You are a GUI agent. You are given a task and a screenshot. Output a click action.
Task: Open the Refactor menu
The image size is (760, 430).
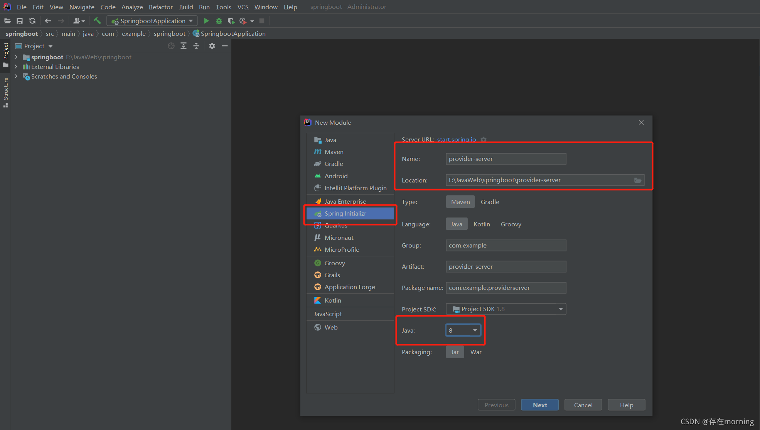(x=160, y=7)
